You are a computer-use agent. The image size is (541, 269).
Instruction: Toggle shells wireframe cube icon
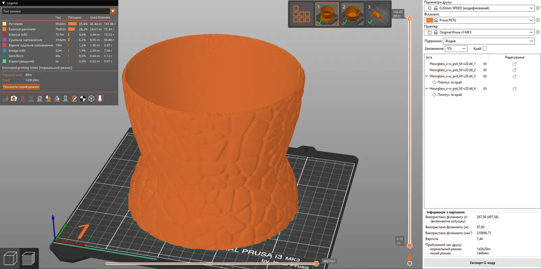point(91,99)
